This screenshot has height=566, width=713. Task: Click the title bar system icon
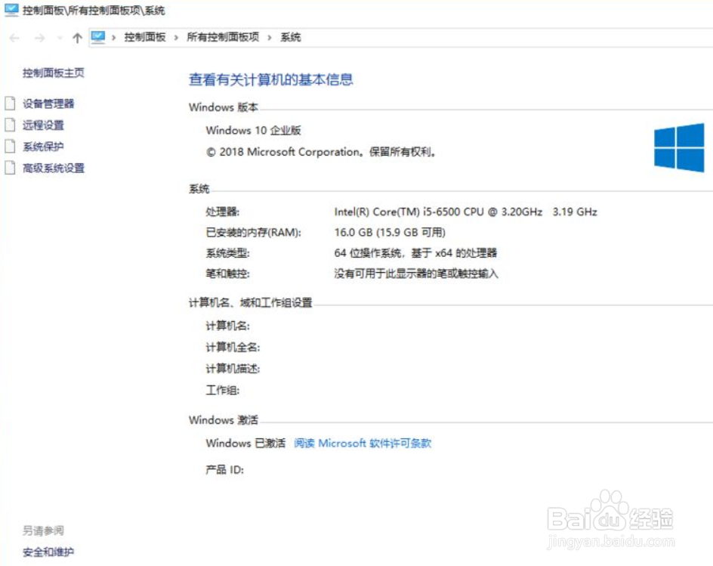(x=11, y=10)
